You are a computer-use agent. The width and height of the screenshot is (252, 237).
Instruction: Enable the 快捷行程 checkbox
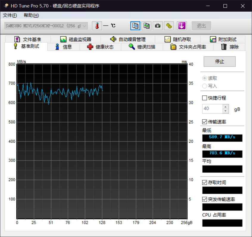coord(204,98)
